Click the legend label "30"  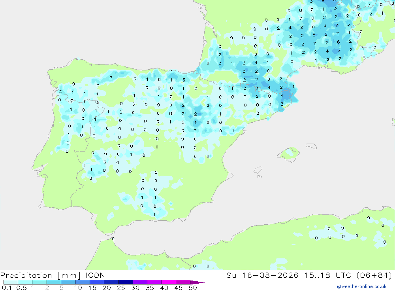(x=135, y=288)
